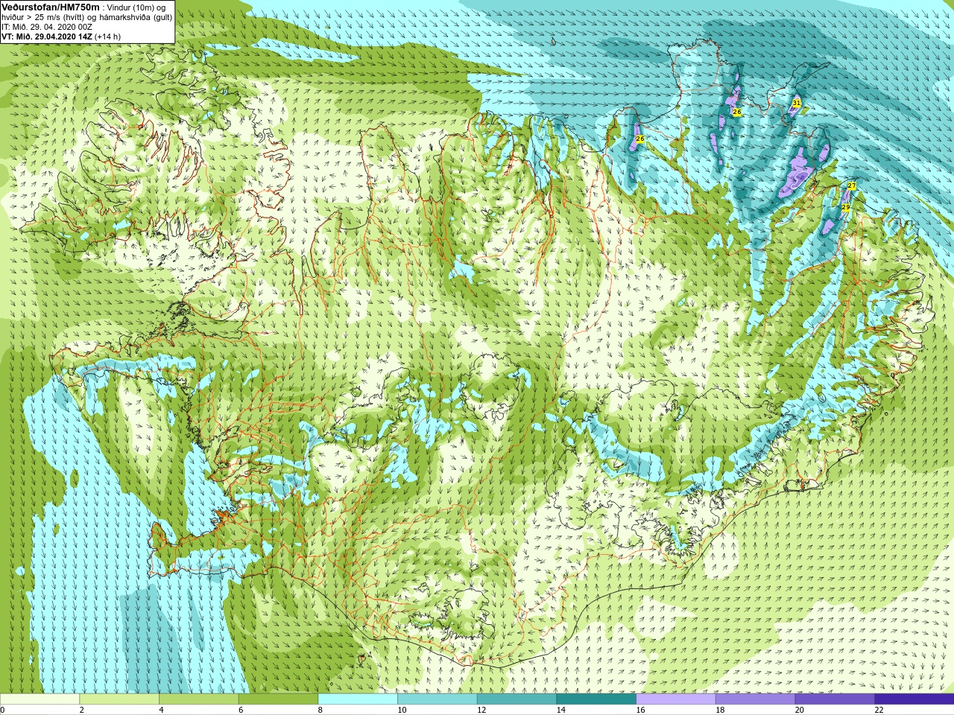Select the 0–2 m/s pale cream swatch
Image resolution: width=954 pixels, height=715 pixels.
pyautogui.click(x=40, y=699)
